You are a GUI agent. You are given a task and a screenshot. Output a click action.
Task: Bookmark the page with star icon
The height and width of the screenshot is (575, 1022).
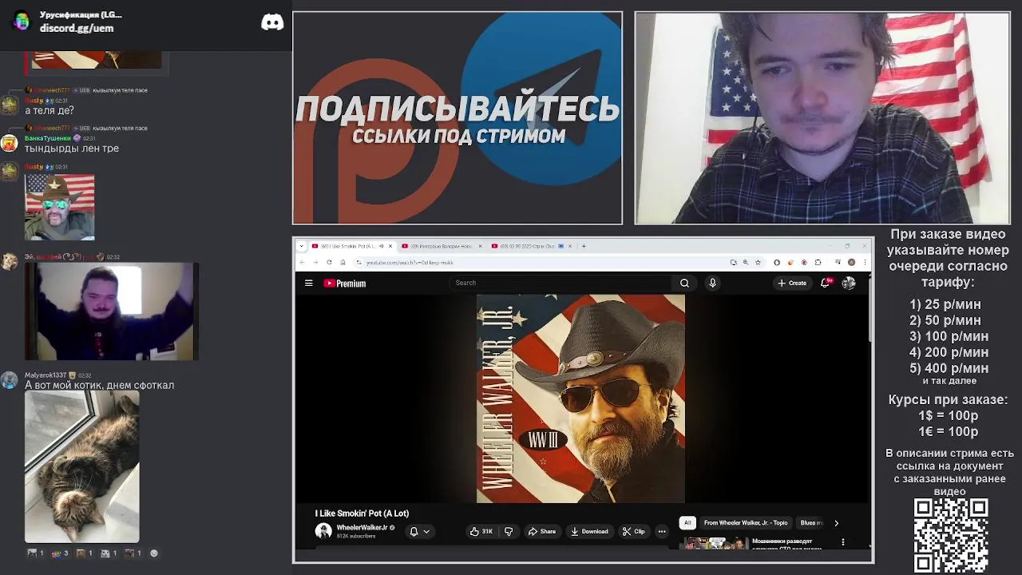tap(758, 262)
